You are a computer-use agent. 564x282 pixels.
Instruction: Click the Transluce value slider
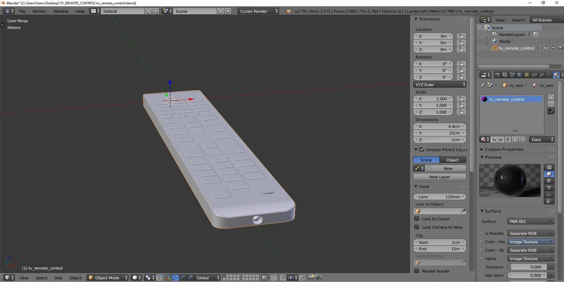527,267
